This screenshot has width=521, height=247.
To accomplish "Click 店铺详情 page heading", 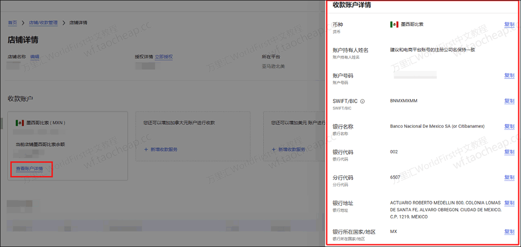I will (23, 40).
